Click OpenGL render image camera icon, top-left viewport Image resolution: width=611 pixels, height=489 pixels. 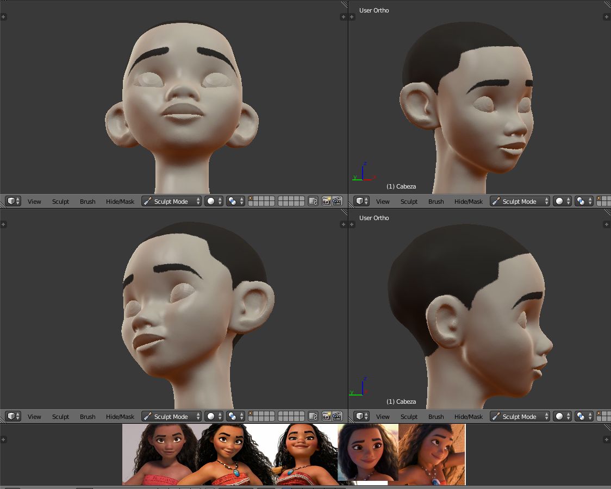(x=326, y=201)
